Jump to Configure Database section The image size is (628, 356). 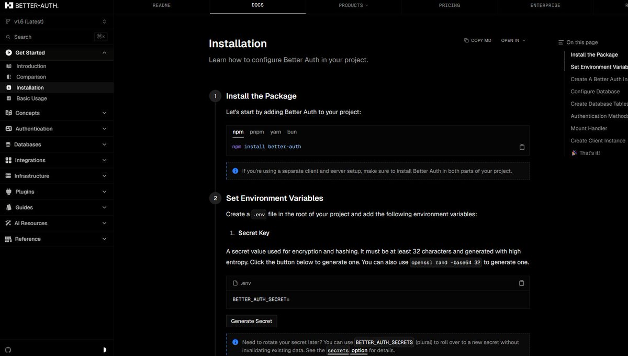pos(595,92)
